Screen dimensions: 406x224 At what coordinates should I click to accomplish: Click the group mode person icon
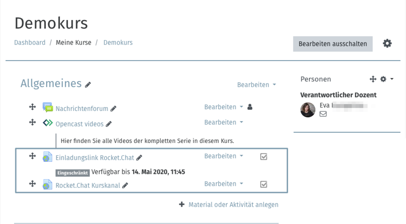(250, 107)
